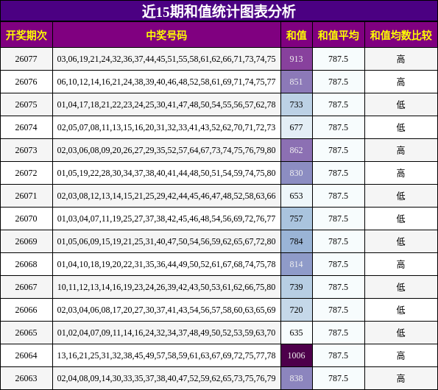Viewport: 438px width, 390px height.
Task: Click sum value cell 1006
Action: (297, 355)
